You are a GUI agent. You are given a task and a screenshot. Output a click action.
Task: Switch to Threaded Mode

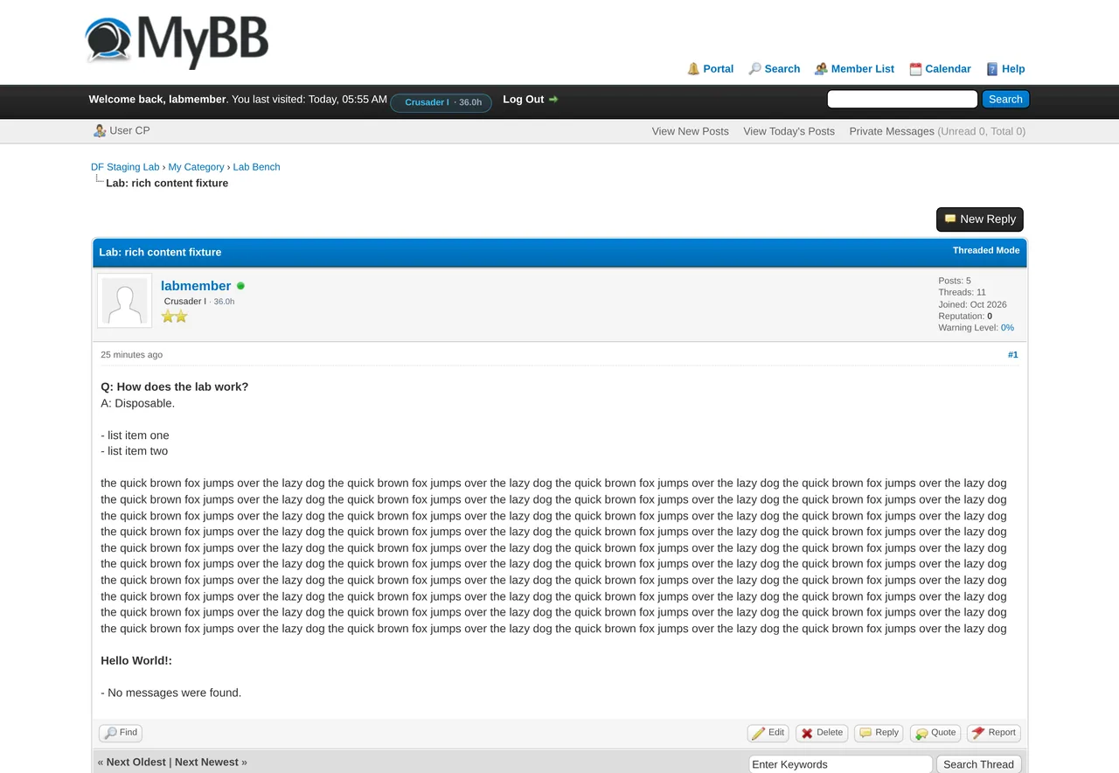tap(986, 250)
